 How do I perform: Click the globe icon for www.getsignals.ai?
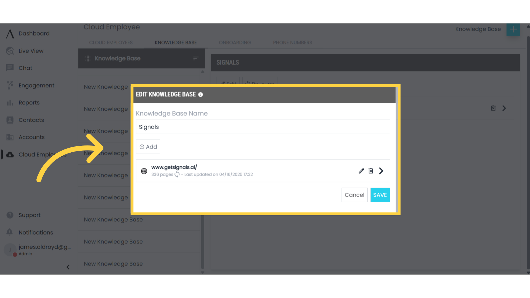(x=144, y=171)
